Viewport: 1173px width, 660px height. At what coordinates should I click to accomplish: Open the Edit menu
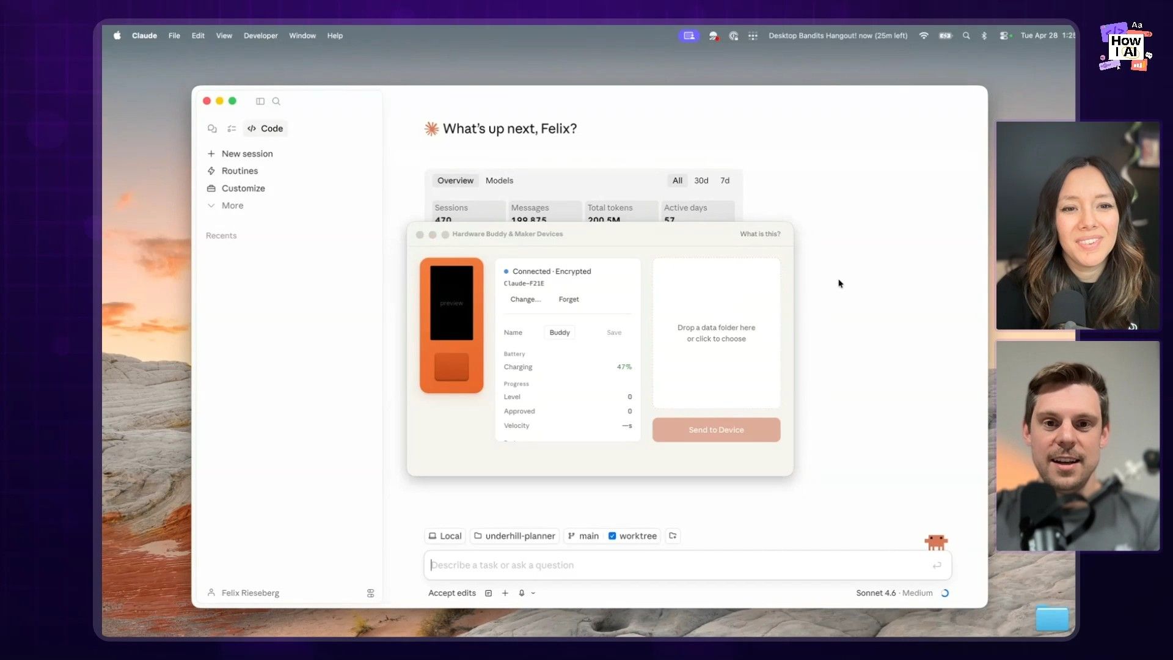(198, 35)
